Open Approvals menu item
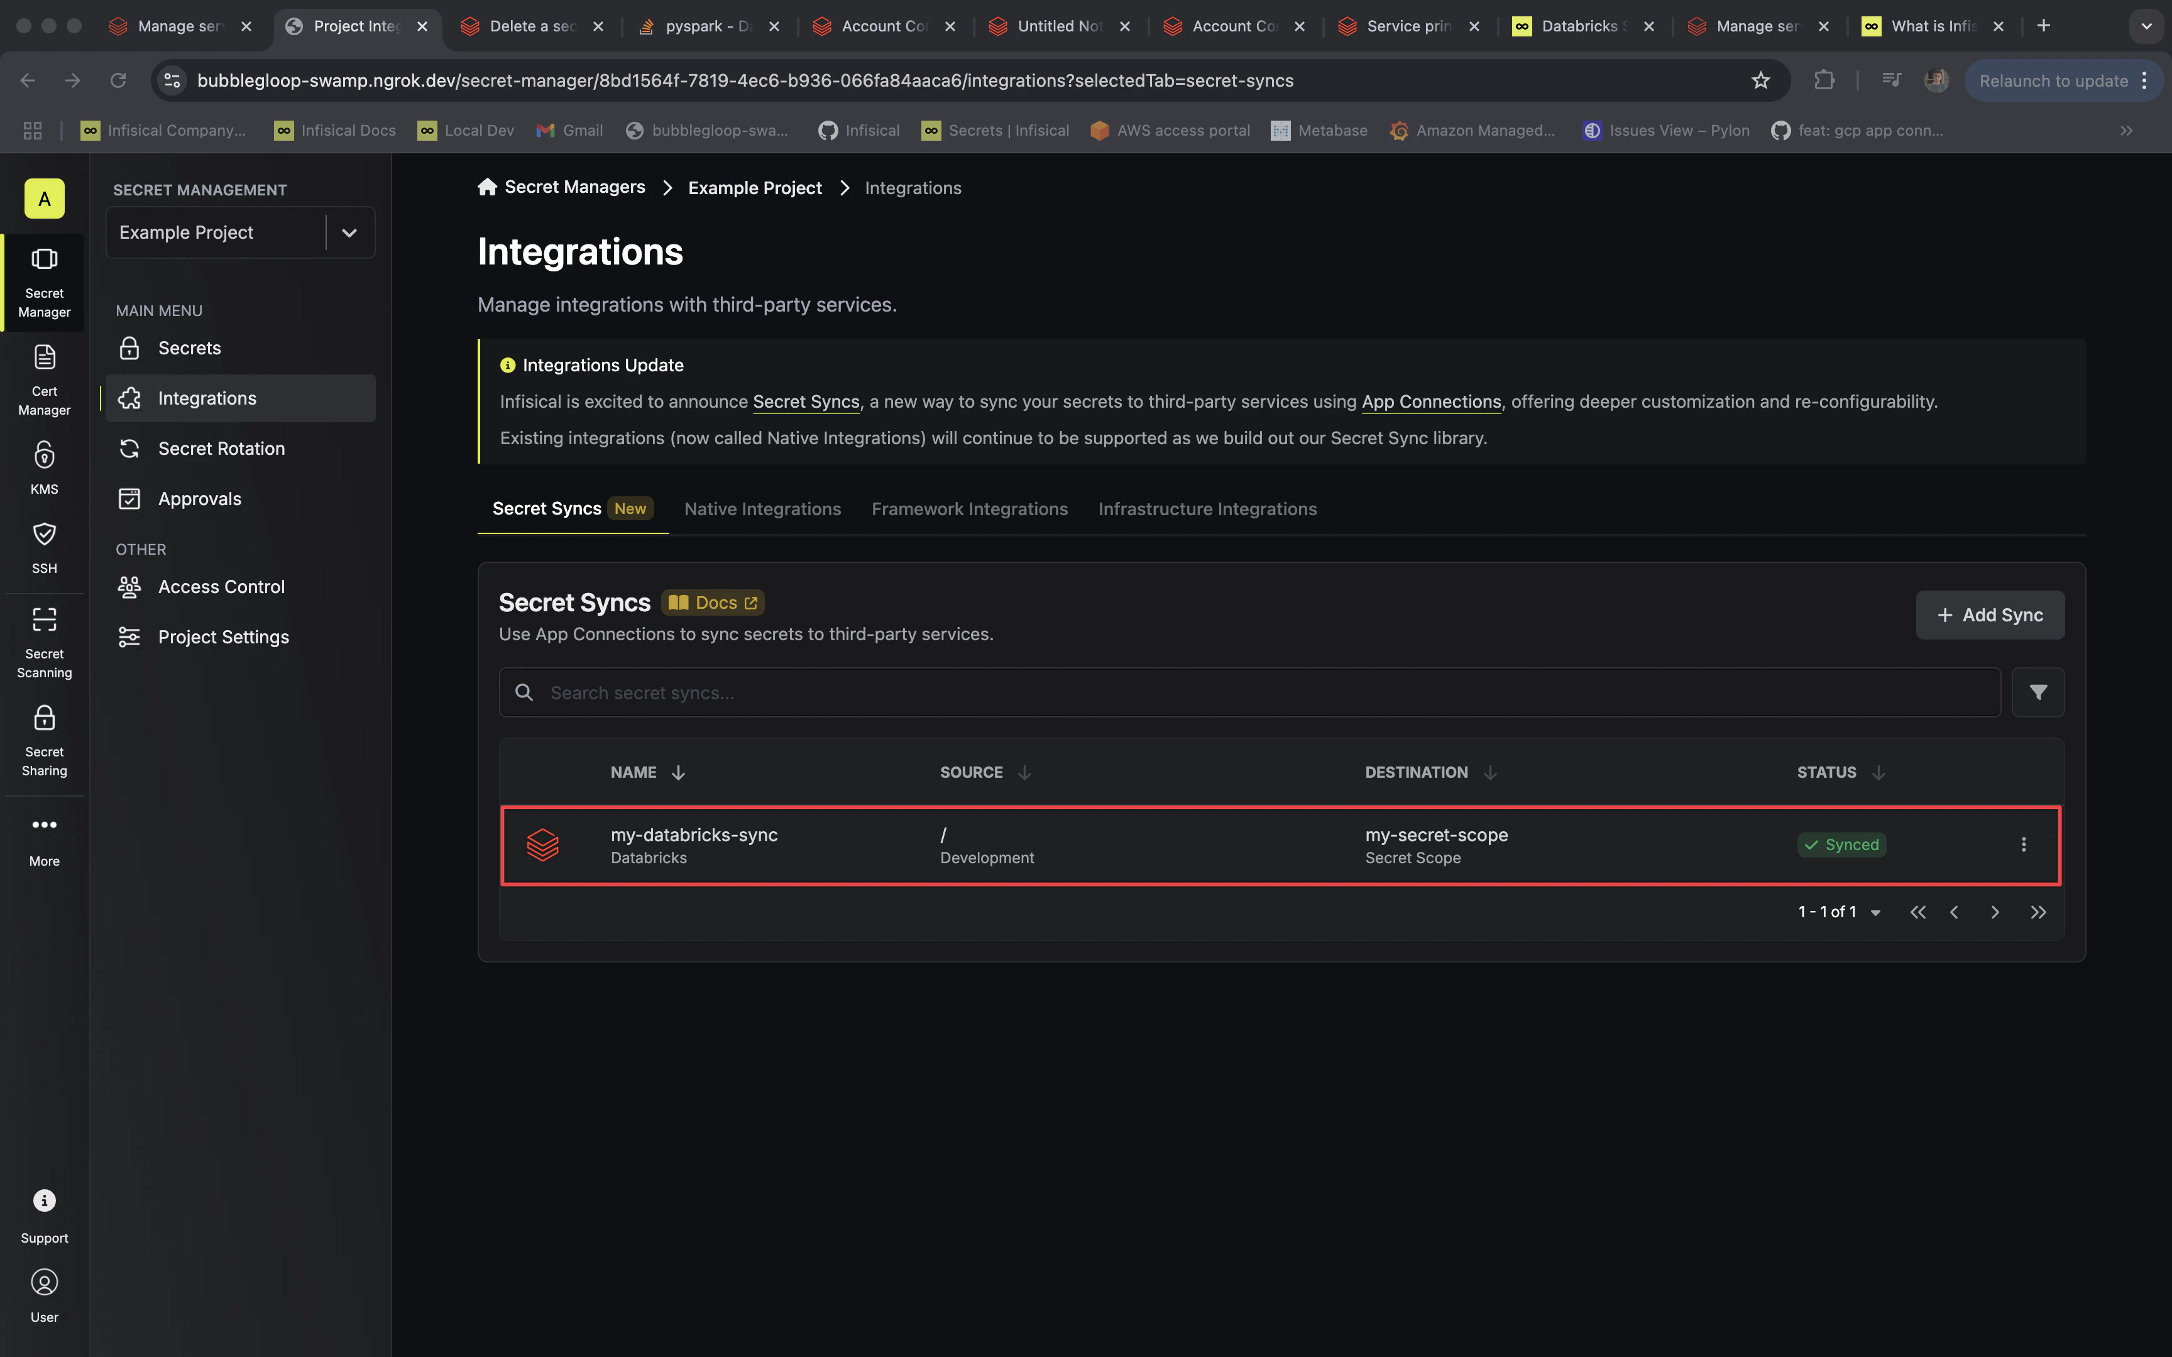The width and height of the screenshot is (2172, 1357). [x=239, y=499]
